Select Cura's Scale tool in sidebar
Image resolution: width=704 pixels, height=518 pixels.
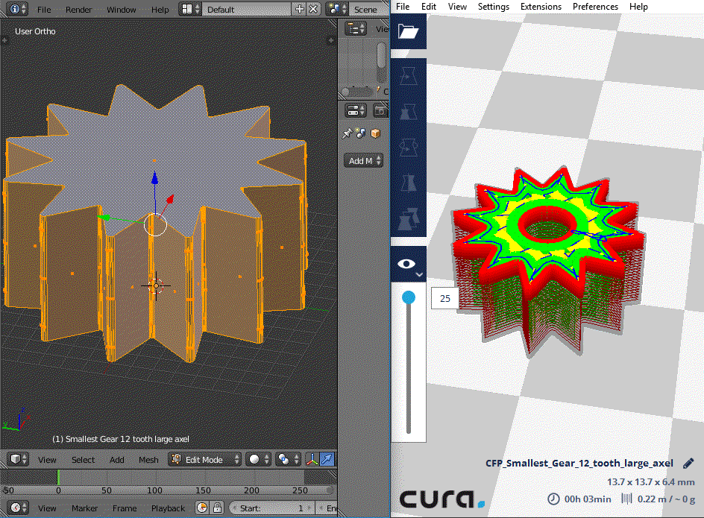(x=408, y=112)
